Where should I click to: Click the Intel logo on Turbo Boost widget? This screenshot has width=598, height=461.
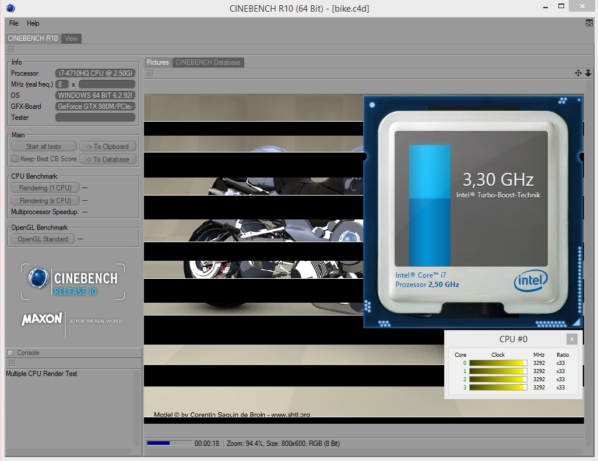pos(530,281)
